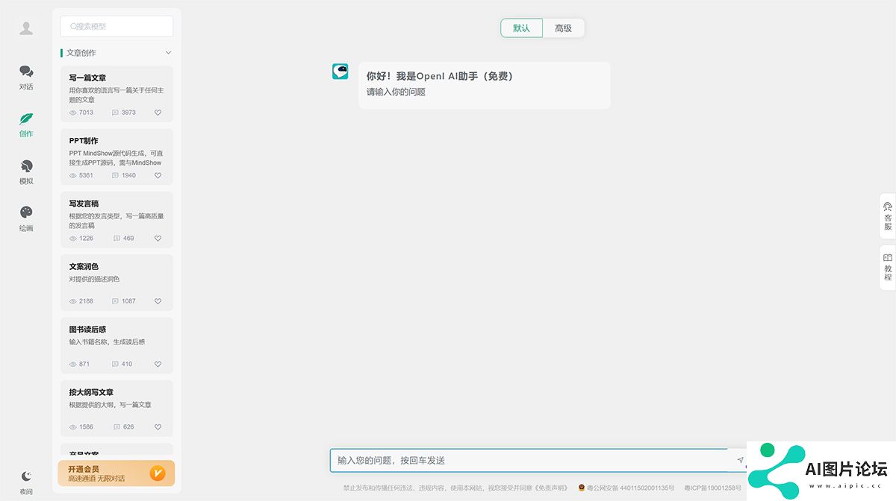
Task: Open the 按大纲写文章 template card
Action: tap(116, 409)
